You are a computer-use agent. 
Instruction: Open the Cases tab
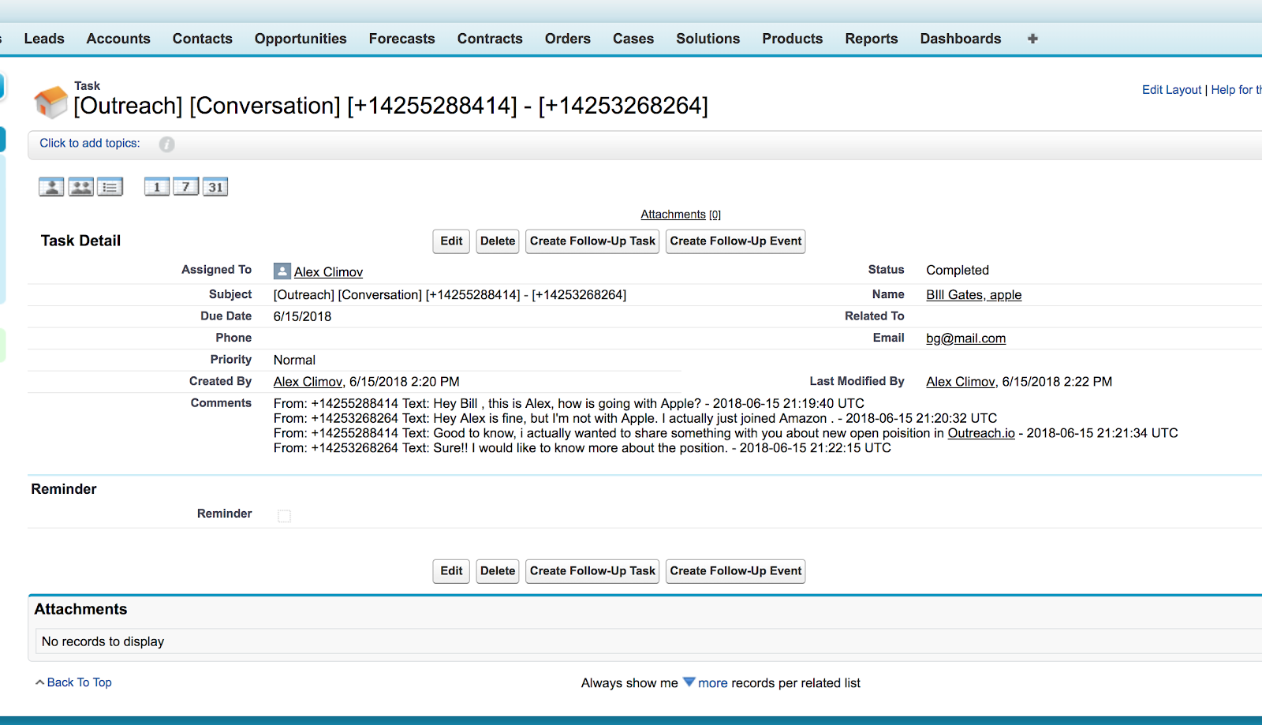[x=633, y=39]
